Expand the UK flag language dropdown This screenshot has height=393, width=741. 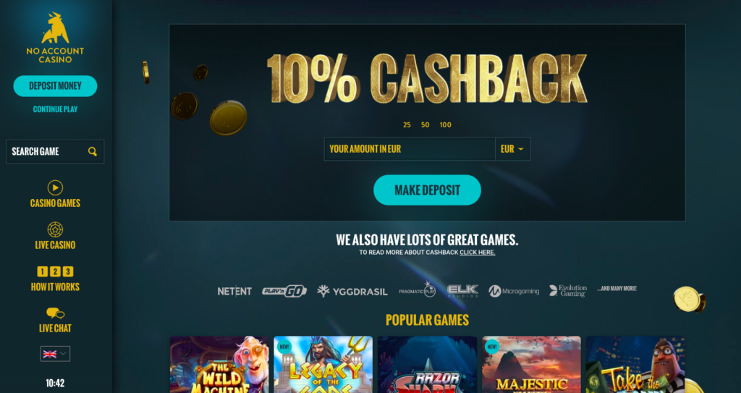55,354
